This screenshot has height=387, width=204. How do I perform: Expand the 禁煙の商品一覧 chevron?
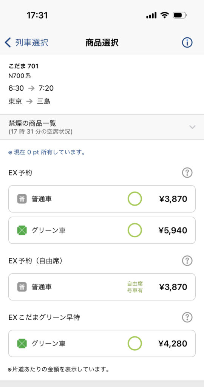point(192,127)
